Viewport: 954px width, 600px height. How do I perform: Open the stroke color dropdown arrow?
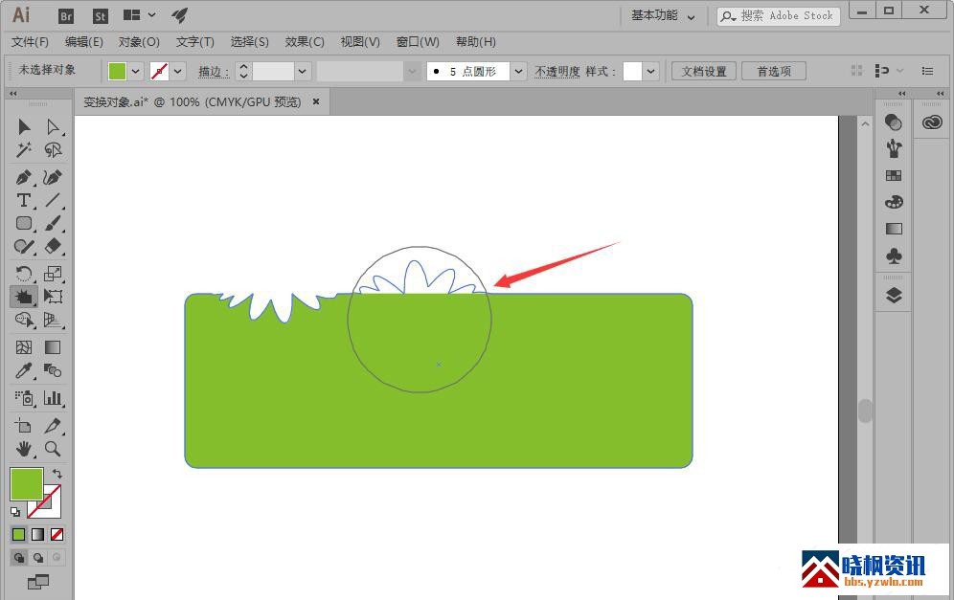tap(177, 71)
